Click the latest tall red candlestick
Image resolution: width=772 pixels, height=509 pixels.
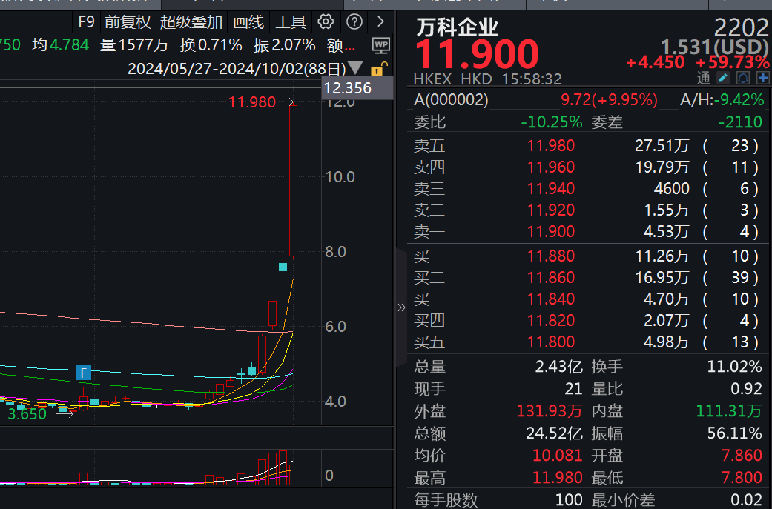pyautogui.click(x=293, y=181)
